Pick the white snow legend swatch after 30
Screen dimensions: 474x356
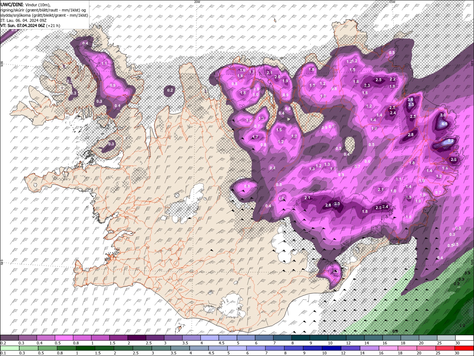464,338
